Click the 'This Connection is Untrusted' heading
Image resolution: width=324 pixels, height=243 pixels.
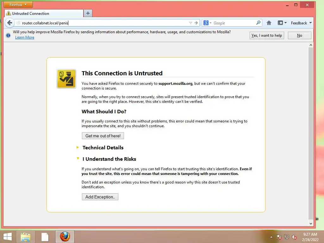point(122,73)
